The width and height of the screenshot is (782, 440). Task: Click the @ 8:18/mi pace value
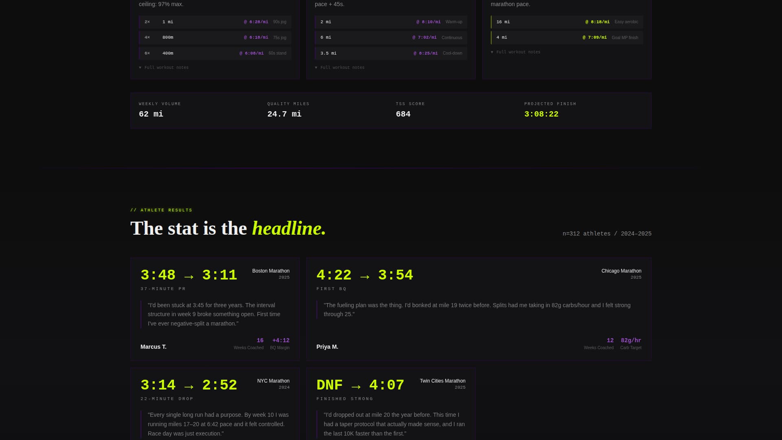597,22
